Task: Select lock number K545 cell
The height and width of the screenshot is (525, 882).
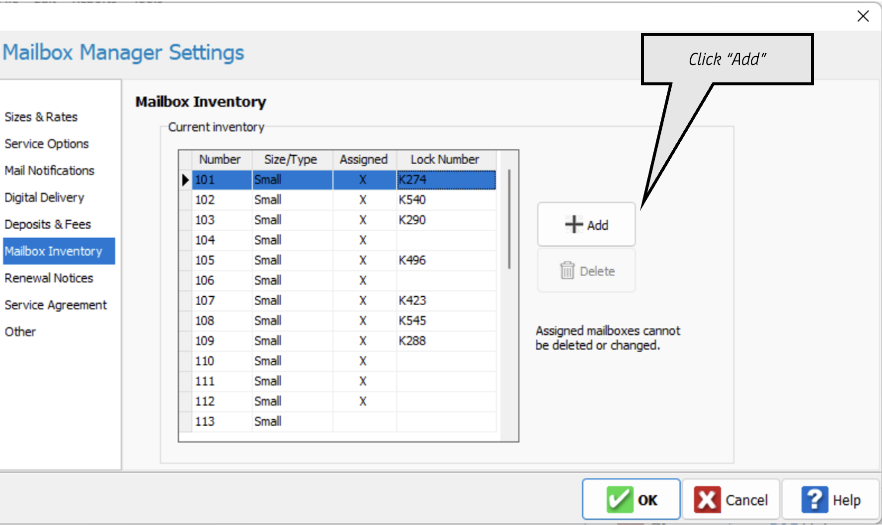Action: click(x=446, y=321)
